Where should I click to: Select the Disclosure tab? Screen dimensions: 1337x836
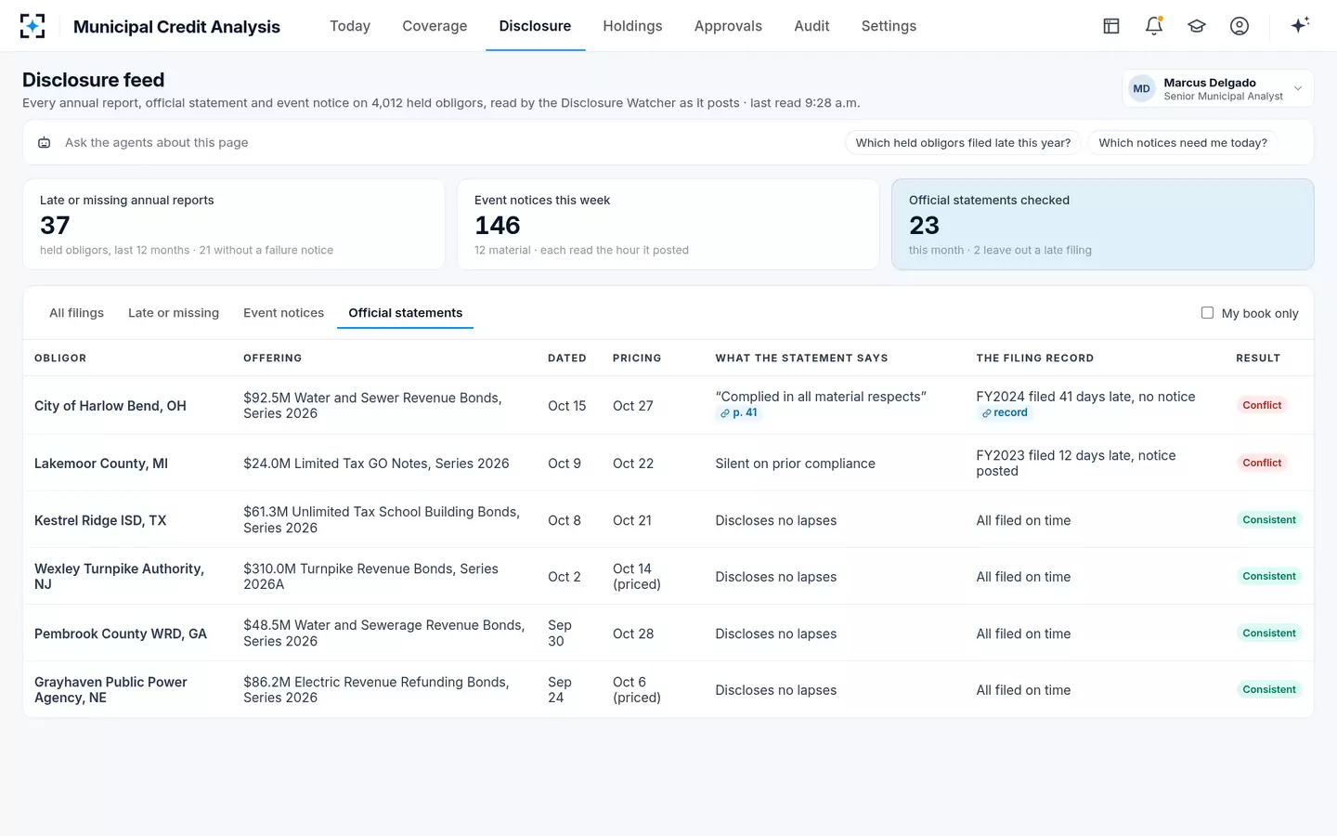(535, 26)
